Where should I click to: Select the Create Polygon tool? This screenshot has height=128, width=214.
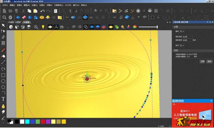[3, 87]
